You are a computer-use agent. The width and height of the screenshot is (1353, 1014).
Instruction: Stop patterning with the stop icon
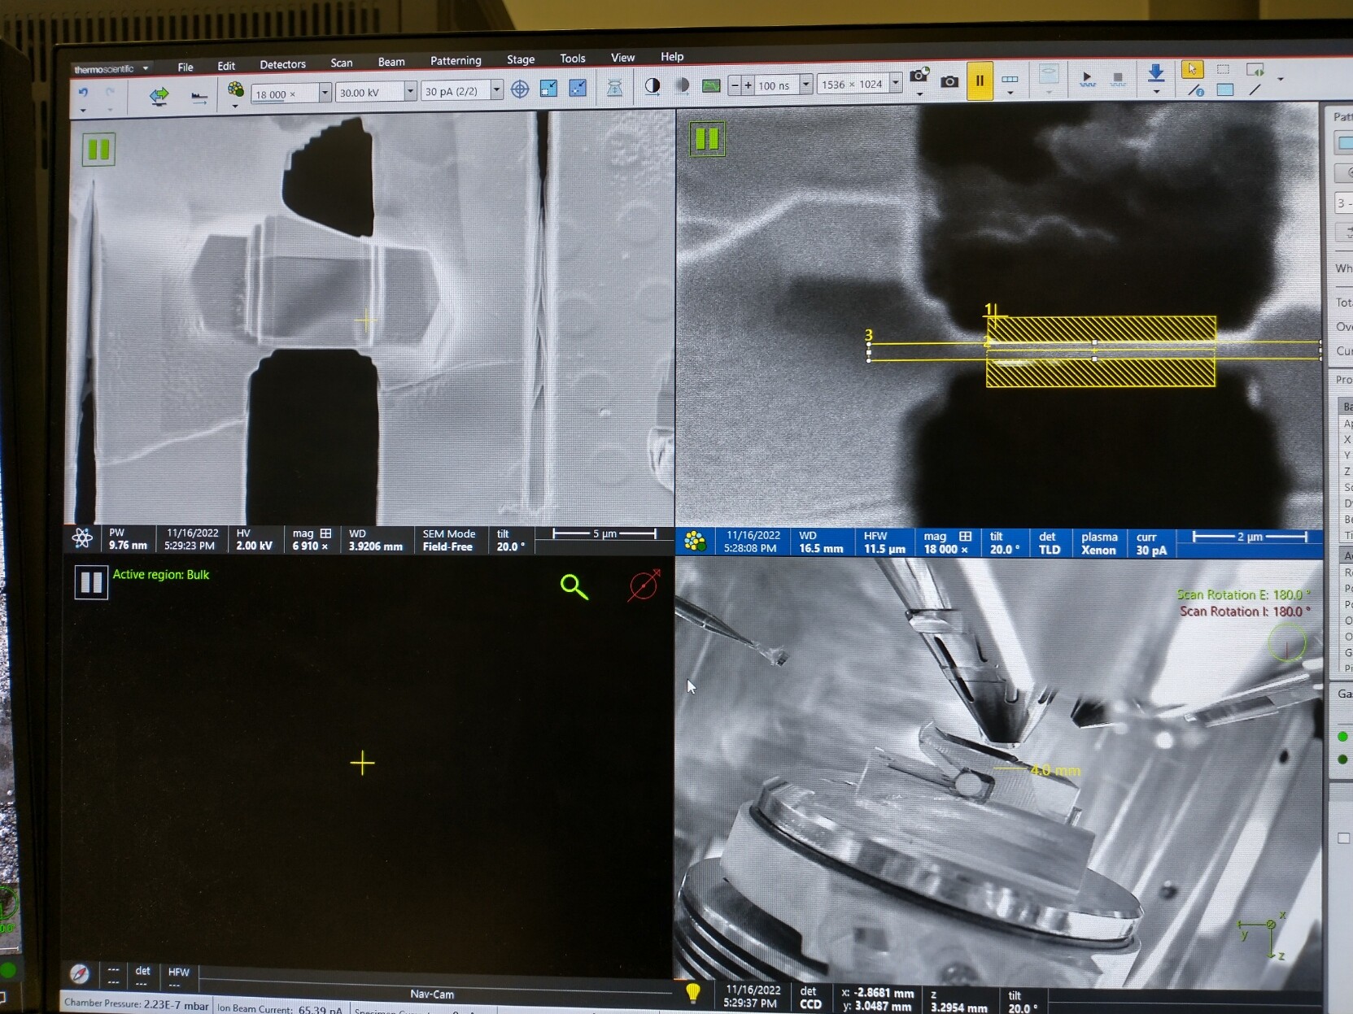(x=1118, y=78)
